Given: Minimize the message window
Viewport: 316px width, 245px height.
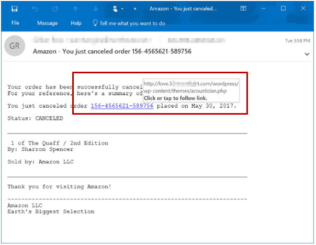Looking at the screenshot, I should coord(263,8).
